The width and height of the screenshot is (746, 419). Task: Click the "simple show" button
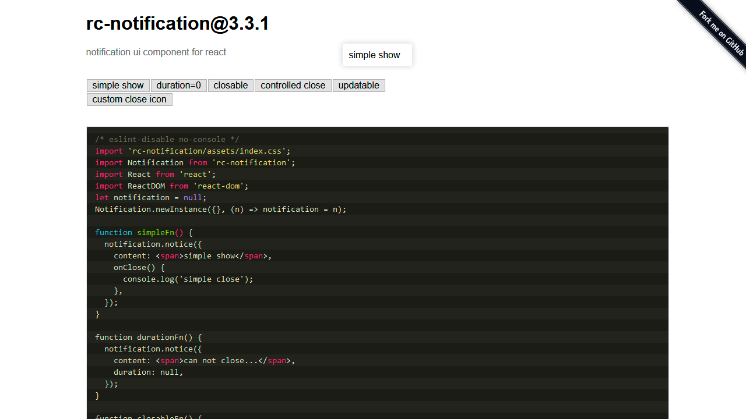(x=118, y=86)
